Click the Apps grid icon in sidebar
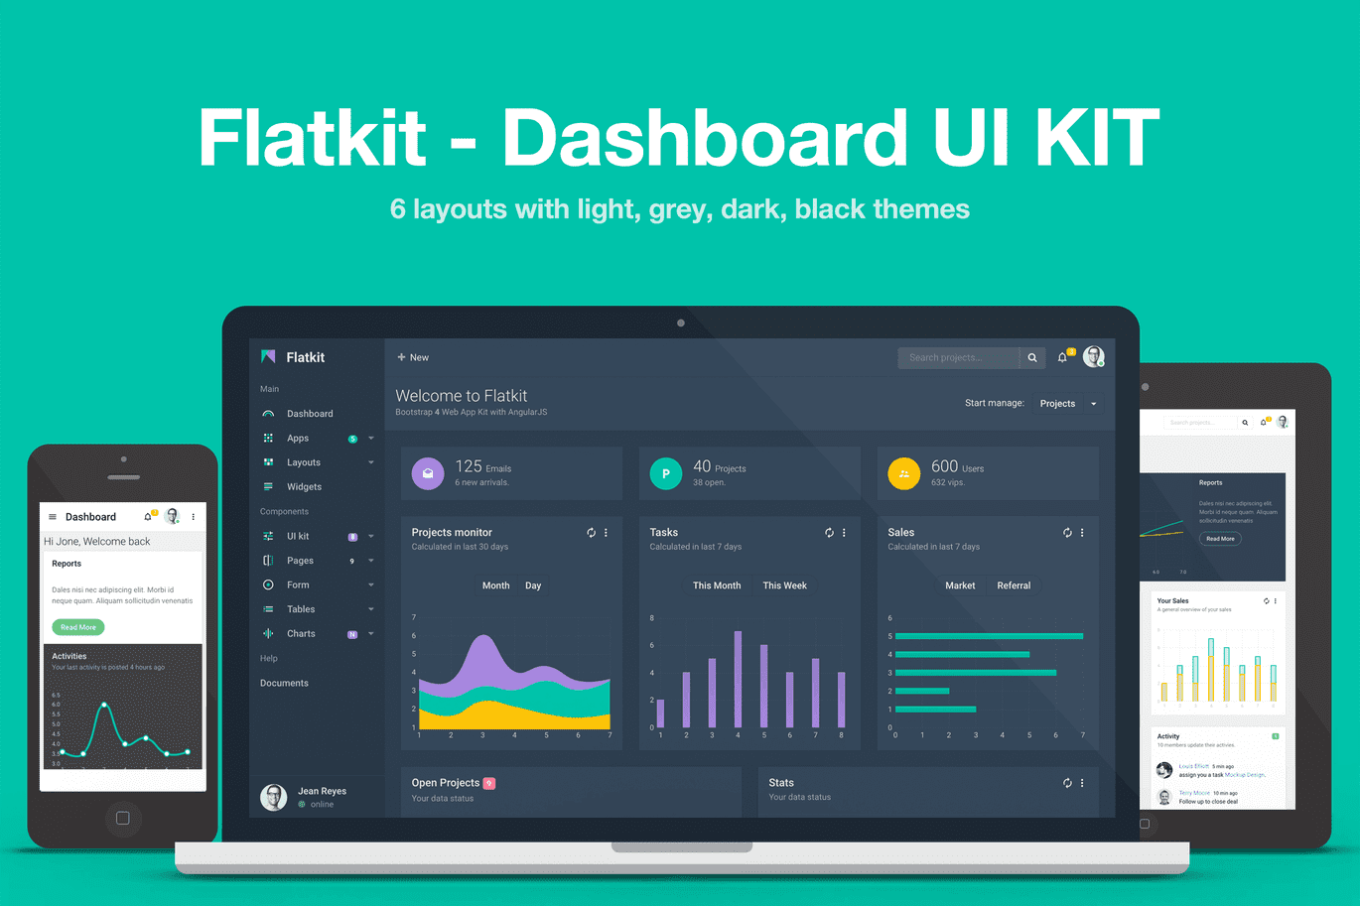 pos(268,438)
